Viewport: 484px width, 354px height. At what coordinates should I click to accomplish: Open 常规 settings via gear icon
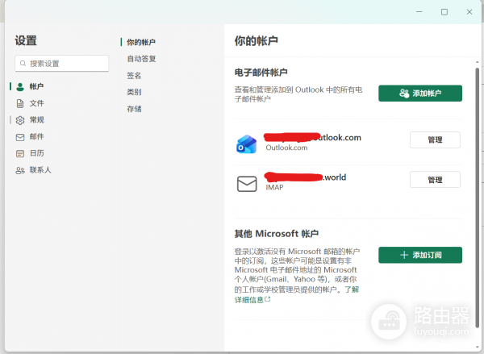pos(20,120)
